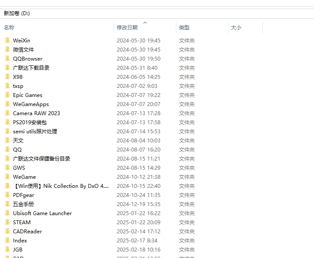Select the semi utils照片处理 folder name
The image size is (314, 258).
[35, 131]
